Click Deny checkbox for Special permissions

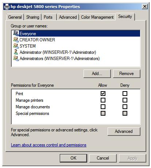[125, 113]
